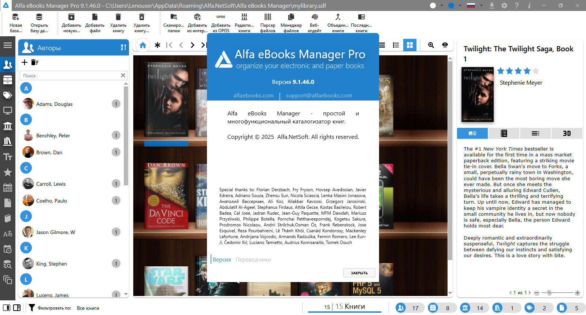Click the Менеджер файлов toolbar icon
This screenshot has width=586, height=315.
click(x=291, y=23)
